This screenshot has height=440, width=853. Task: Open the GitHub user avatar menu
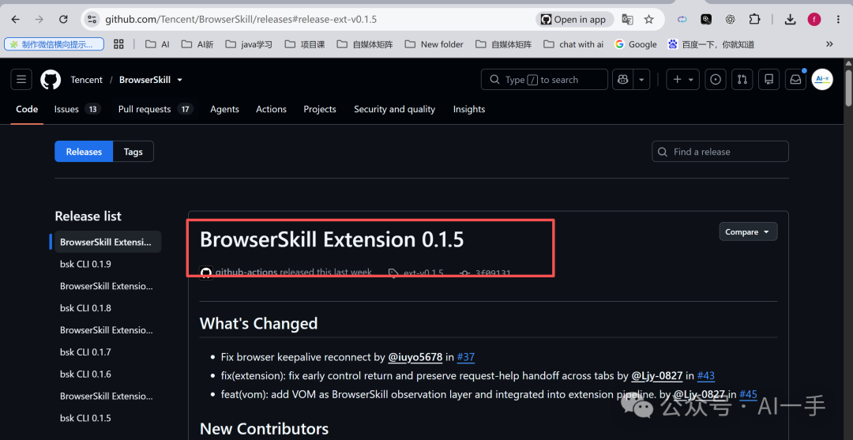pyautogui.click(x=822, y=80)
